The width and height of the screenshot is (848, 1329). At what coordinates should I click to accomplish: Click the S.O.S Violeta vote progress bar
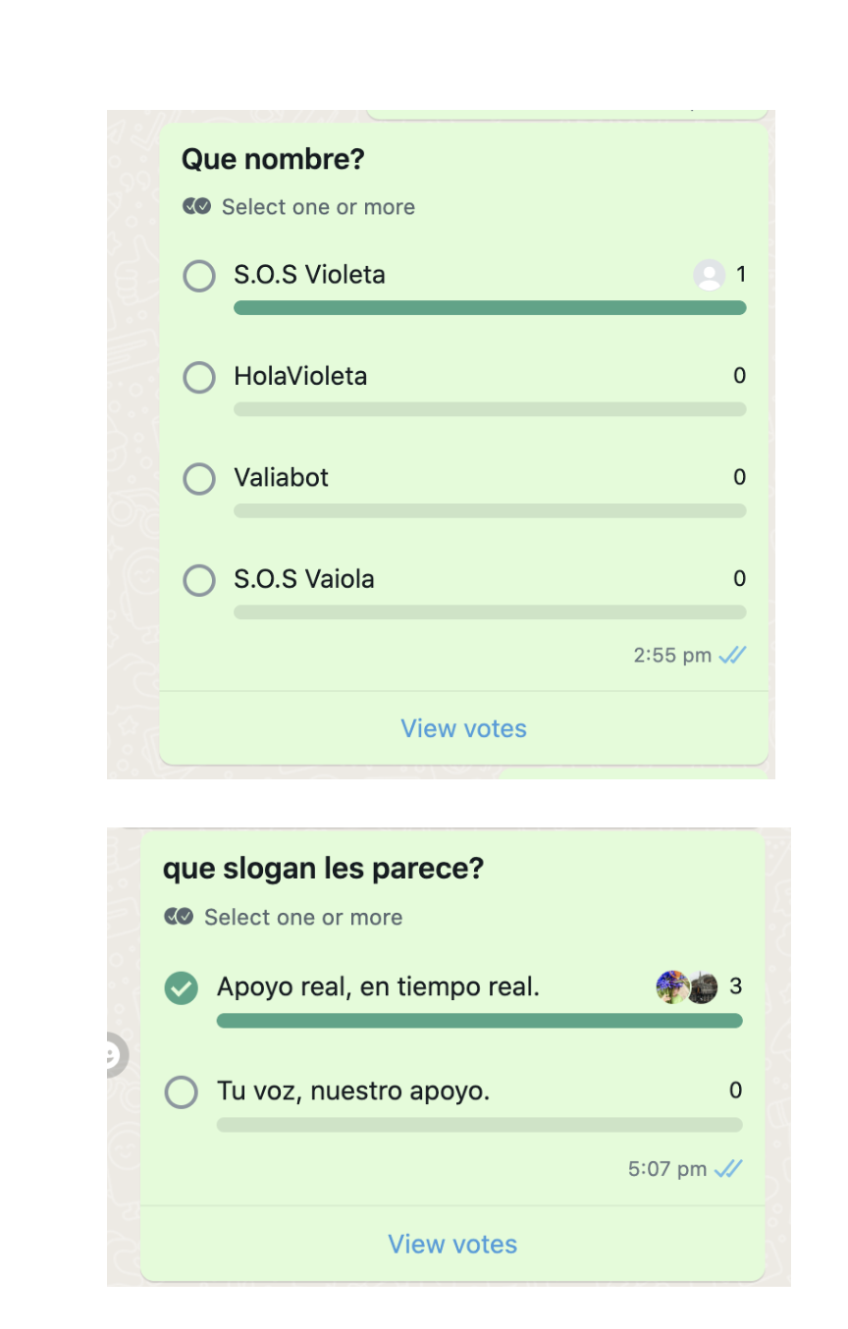pos(490,308)
